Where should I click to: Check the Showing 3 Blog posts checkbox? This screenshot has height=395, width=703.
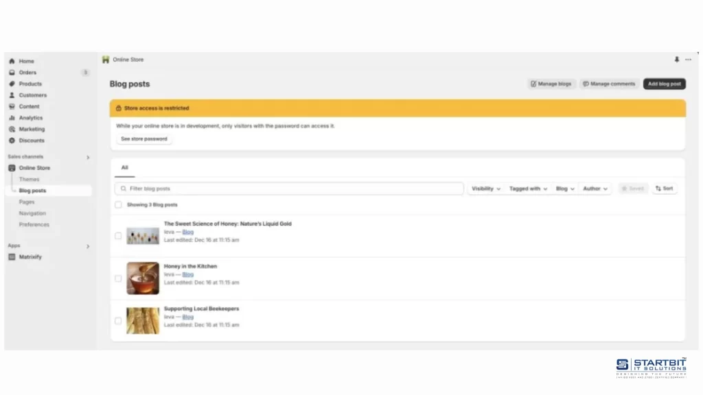pyautogui.click(x=118, y=204)
